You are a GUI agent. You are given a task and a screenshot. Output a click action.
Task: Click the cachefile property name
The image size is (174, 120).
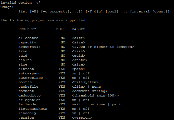pyautogui.click(x=28, y=87)
